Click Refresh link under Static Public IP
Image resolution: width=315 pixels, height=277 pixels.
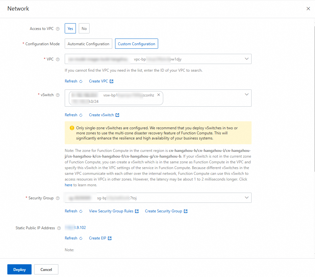coord(71,238)
